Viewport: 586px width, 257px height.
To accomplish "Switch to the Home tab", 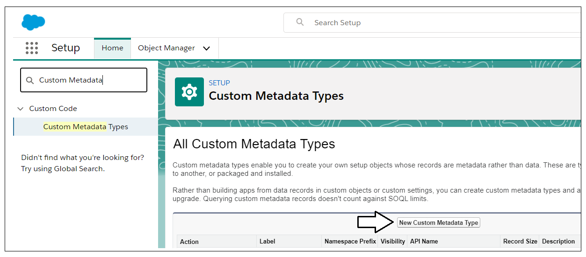I will coord(112,48).
